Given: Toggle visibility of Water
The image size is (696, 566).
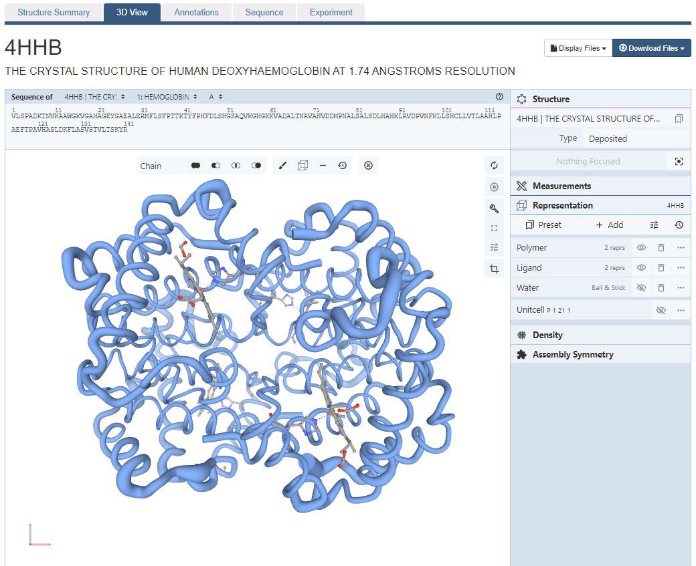Looking at the screenshot, I should click(x=640, y=287).
